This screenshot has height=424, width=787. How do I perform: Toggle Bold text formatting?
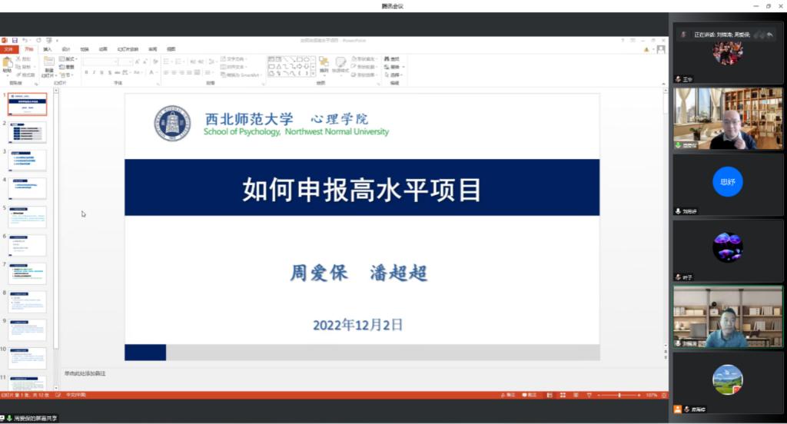[87, 72]
